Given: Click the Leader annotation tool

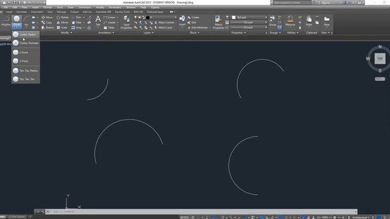Looking at the screenshot, I should (x=110, y=23).
